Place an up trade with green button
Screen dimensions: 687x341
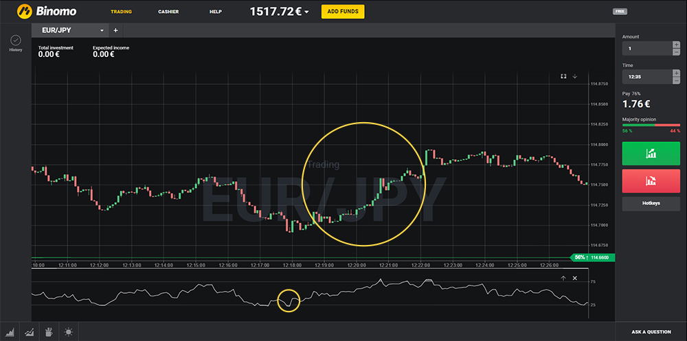[650, 154]
